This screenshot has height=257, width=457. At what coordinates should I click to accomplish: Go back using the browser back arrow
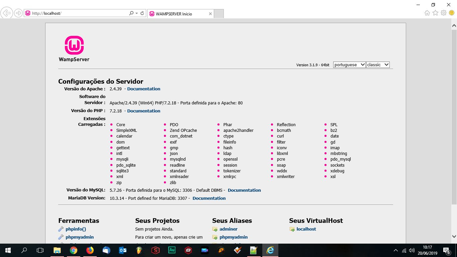(x=7, y=13)
